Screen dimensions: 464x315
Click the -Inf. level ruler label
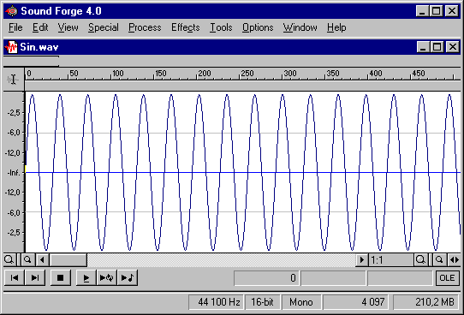tap(14, 172)
